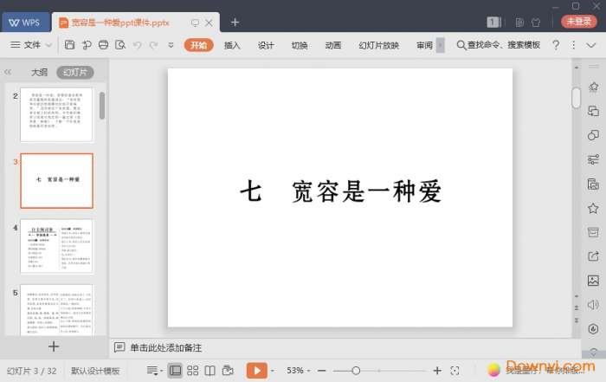The width and height of the screenshot is (606, 382).
Task: Select slide 3 thumbnail
Action: point(56,180)
